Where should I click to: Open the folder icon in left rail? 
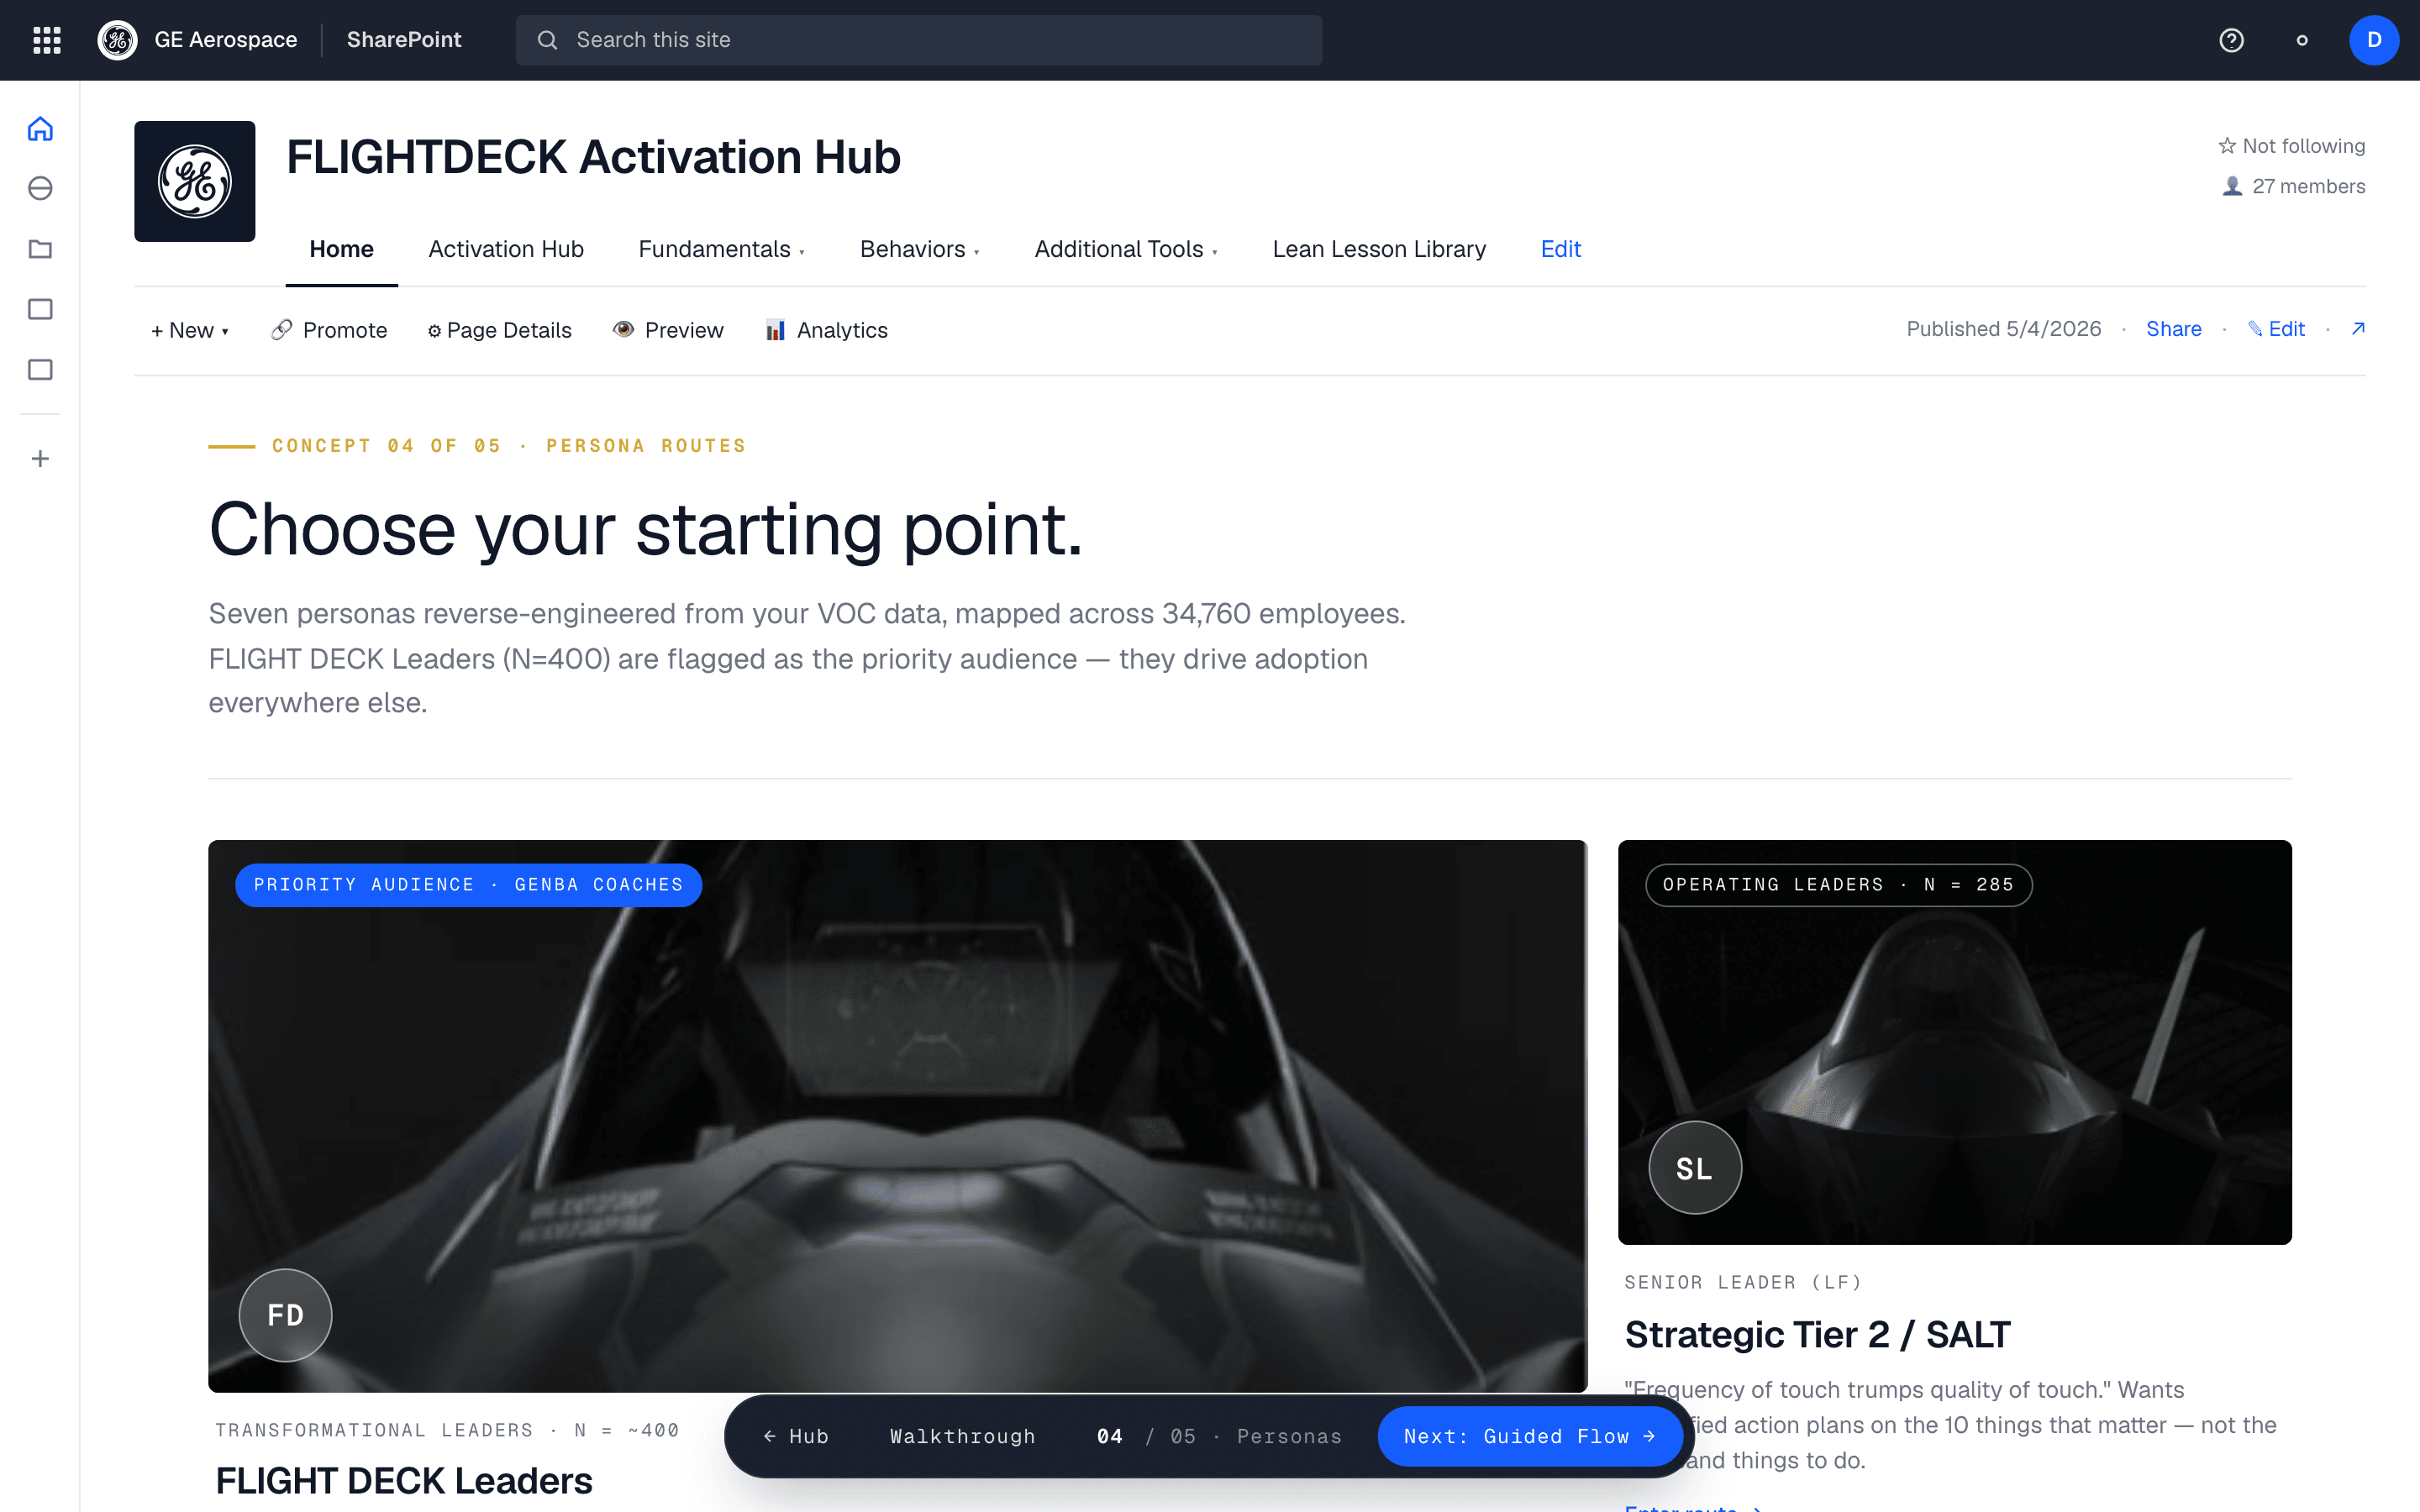[40, 249]
